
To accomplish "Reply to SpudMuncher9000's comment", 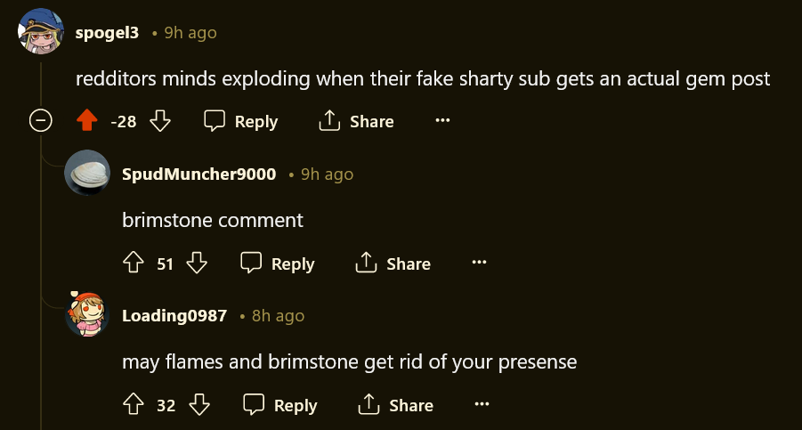I will point(278,264).
